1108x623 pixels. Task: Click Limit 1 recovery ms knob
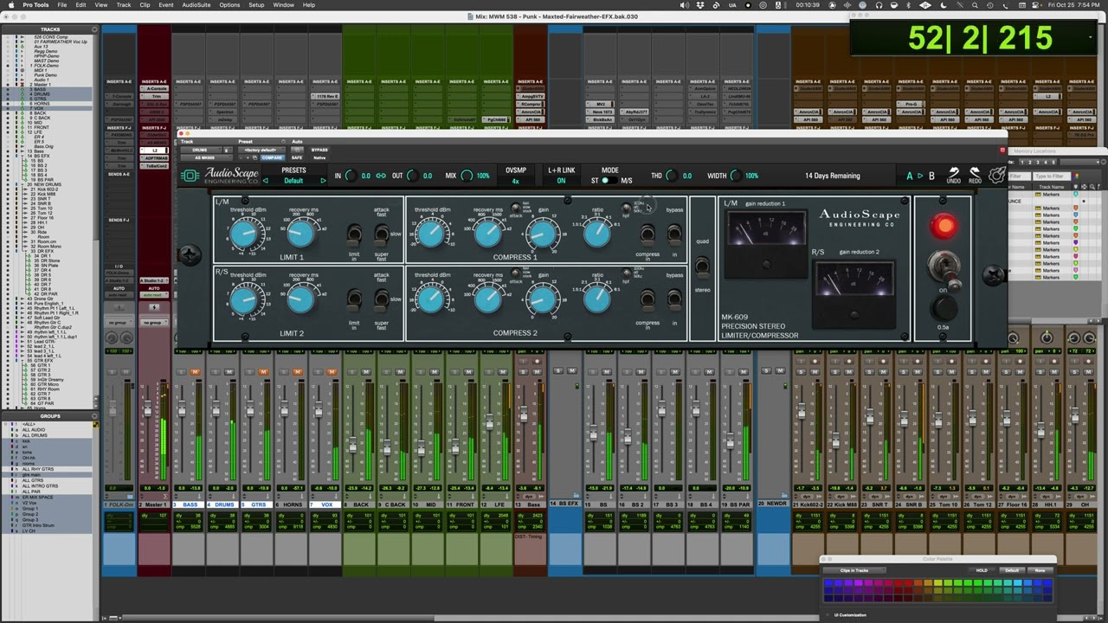pyautogui.click(x=301, y=233)
